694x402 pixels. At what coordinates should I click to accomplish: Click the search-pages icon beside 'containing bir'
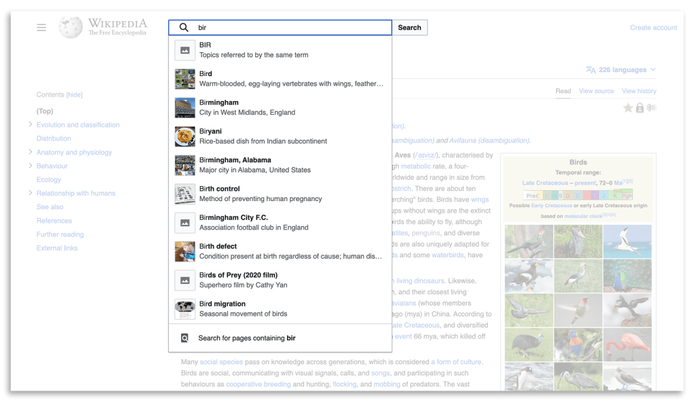coord(185,338)
